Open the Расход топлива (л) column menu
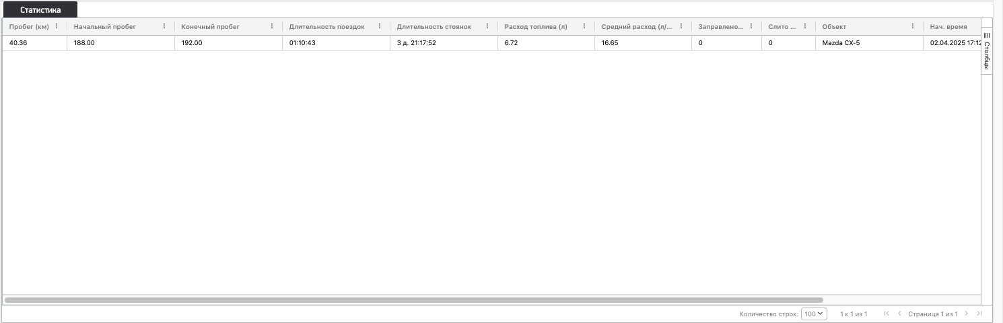Image resolution: width=1003 pixels, height=323 pixels. point(584,26)
